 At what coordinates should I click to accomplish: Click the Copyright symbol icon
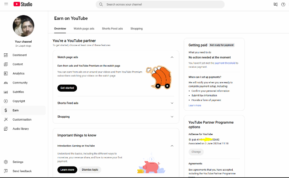pyautogui.click(x=6, y=101)
